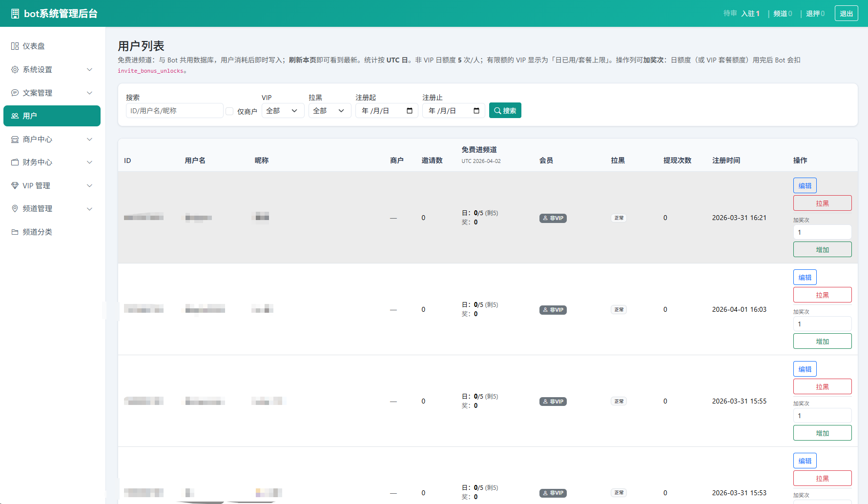
Task: Click the gear icon for 系统设置
Action: point(15,70)
